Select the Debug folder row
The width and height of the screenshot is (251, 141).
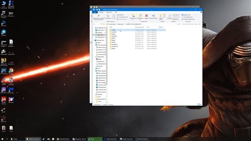[x=137, y=34]
